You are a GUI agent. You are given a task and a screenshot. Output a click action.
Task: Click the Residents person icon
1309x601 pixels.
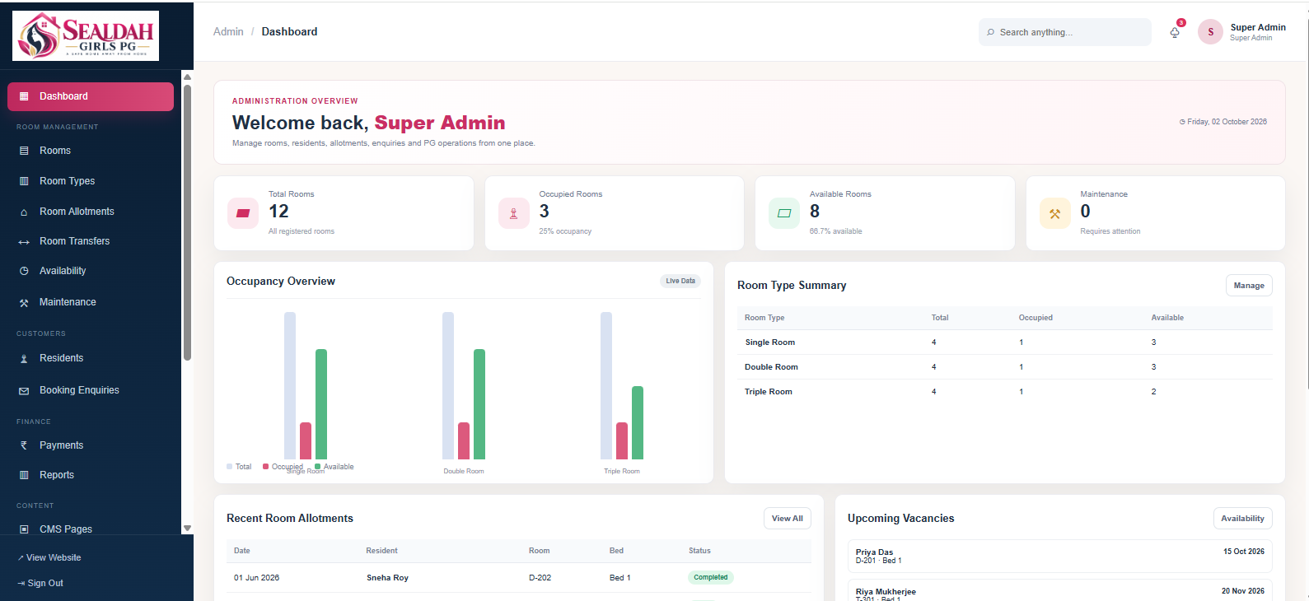point(24,359)
